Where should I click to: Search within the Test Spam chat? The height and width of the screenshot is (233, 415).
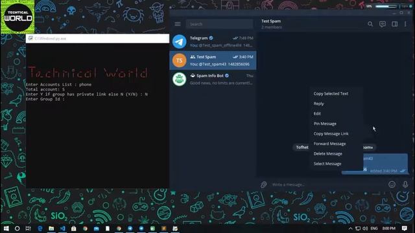click(x=370, y=24)
